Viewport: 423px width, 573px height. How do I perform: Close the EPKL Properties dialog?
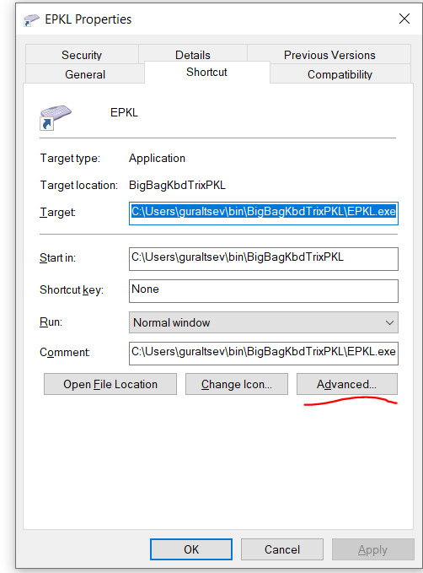(404, 19)
